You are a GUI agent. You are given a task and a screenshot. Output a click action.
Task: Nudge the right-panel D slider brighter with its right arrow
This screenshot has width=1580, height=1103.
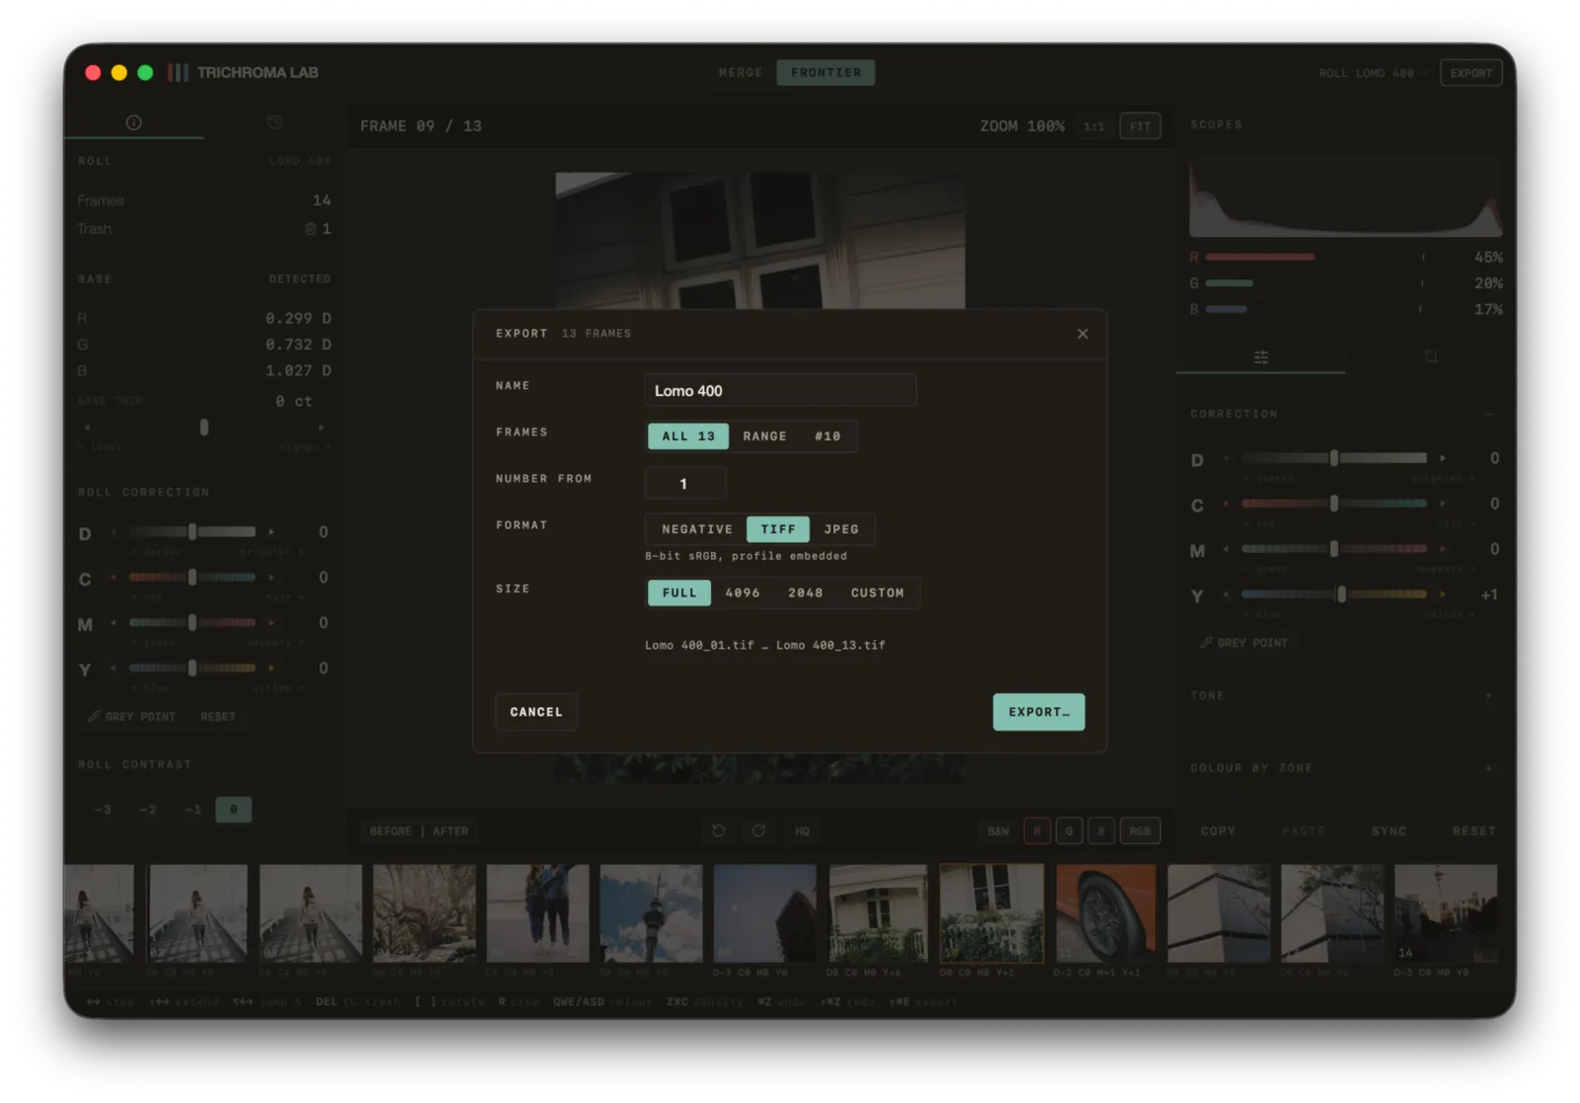coord(1443,458)
